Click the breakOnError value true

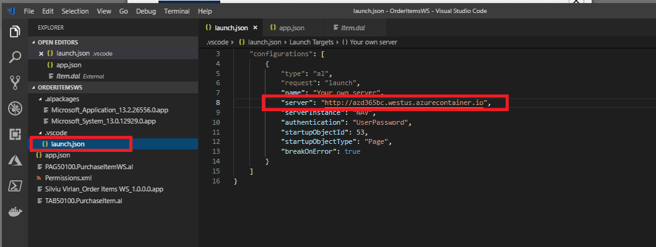[352, 151]
